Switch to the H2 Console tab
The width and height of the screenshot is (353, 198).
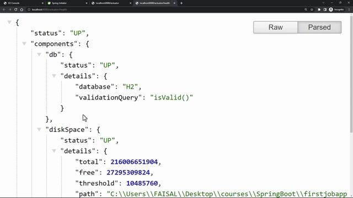[24, 3]
